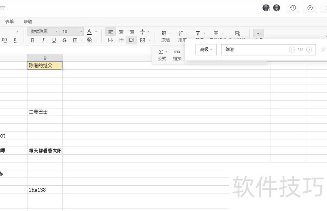Click the first collaborator avatar
The width and height of the screenshot is (327, 211).
click(266, 8)
